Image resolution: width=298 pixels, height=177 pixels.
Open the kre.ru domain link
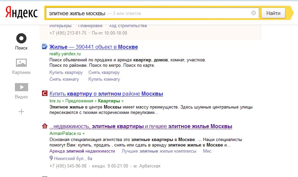click(55, 101)
